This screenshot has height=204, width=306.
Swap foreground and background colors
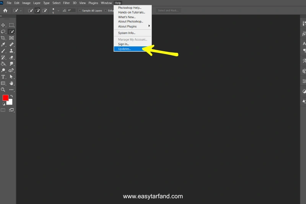pyautogui.click(x=11, y=96)
